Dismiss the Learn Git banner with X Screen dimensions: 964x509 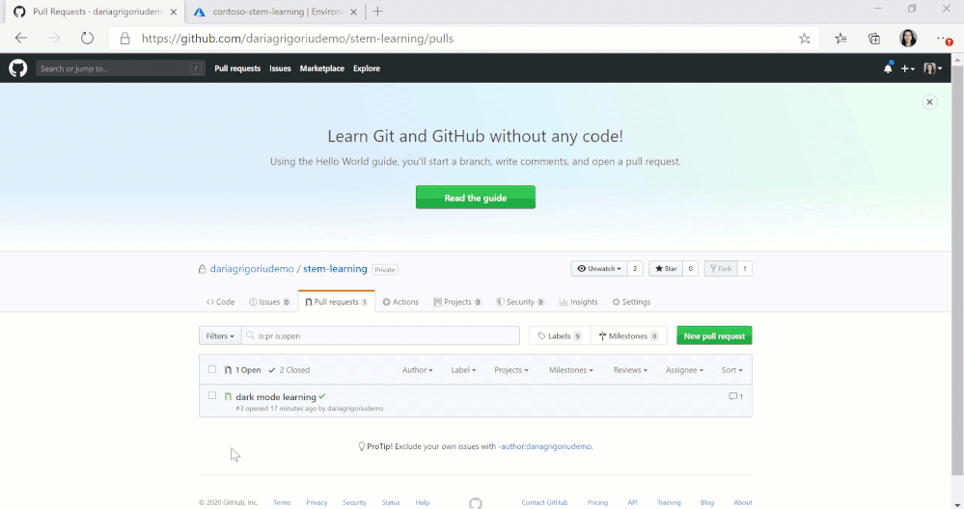pos(929,102)
